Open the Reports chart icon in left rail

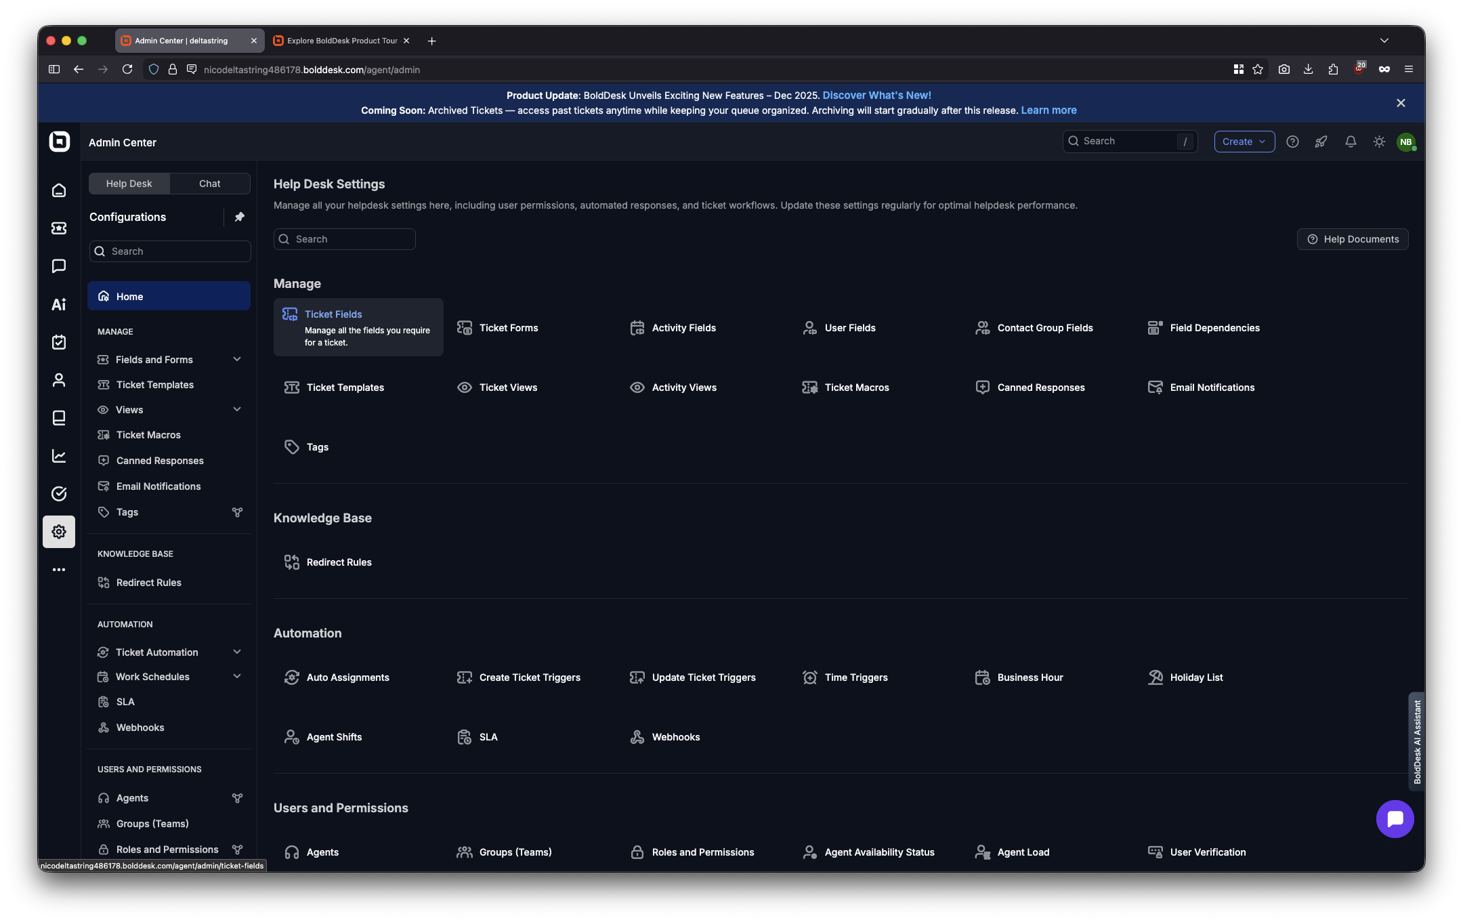tap(59, 456)
